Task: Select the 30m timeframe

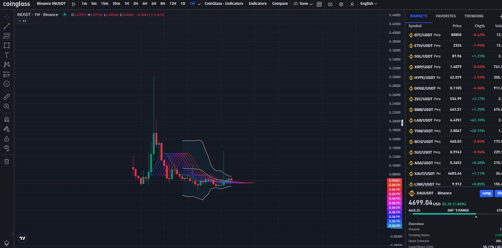Action: (x=116, y=4)
